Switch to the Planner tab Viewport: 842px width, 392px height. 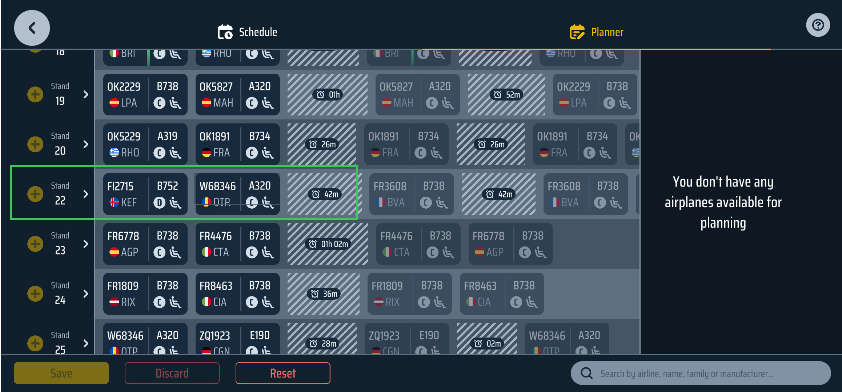pos(597,32)
